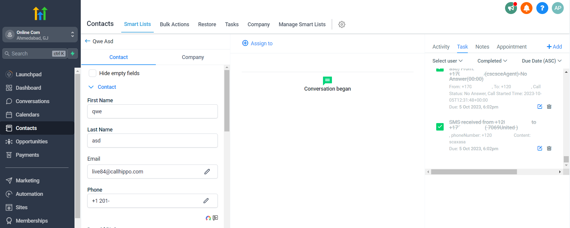570x228 pixels.
Task: Edit the Email field pencil icon
Action: (x=207, y=172)
